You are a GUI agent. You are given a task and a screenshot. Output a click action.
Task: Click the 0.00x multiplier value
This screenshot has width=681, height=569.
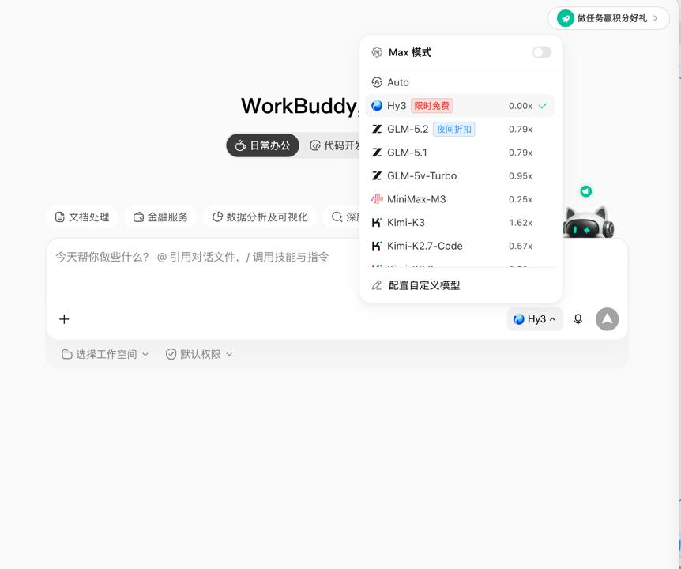coord(521,106)
